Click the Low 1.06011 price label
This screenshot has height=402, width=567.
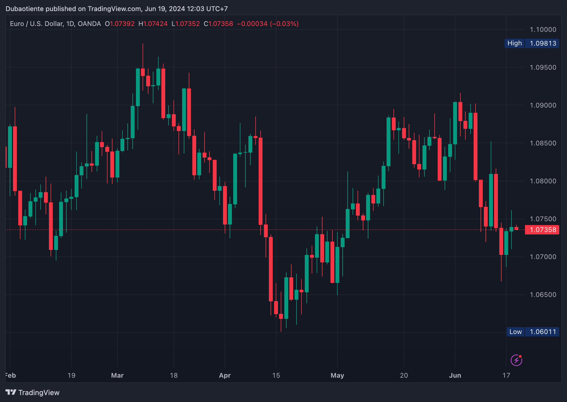click(533, 332)
